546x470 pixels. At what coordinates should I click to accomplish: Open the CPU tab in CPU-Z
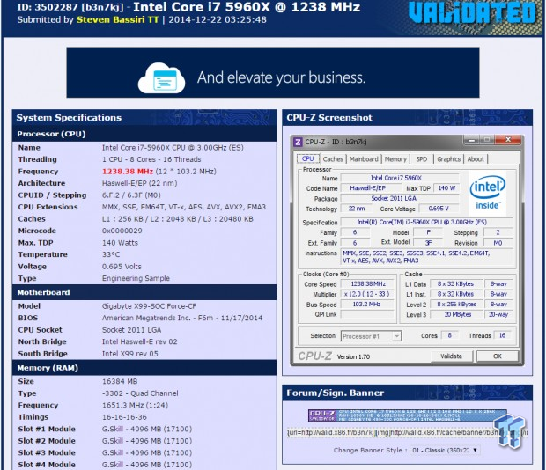coord(308,158)
